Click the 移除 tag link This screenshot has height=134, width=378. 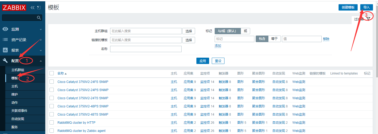point(326,39)
